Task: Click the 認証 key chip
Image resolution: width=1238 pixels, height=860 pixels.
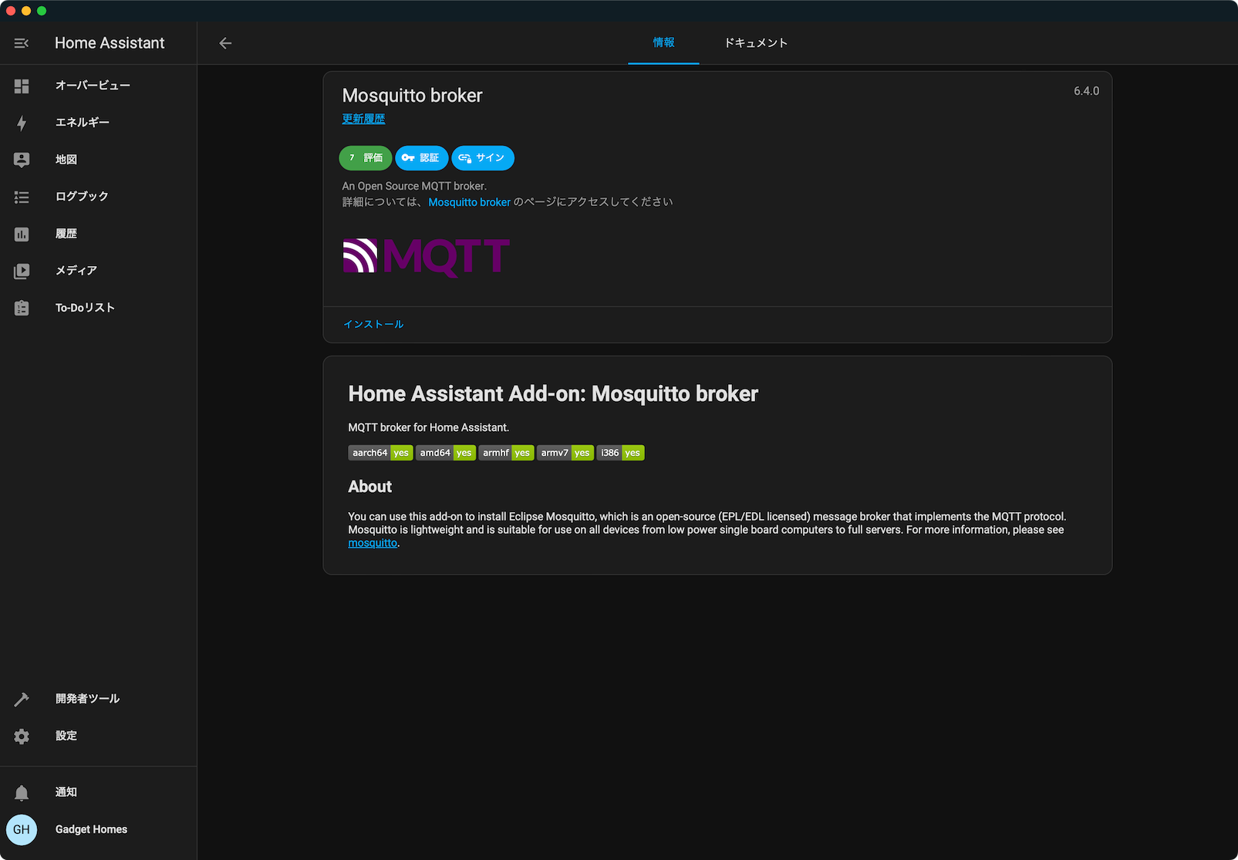Action: coord(421,158)
